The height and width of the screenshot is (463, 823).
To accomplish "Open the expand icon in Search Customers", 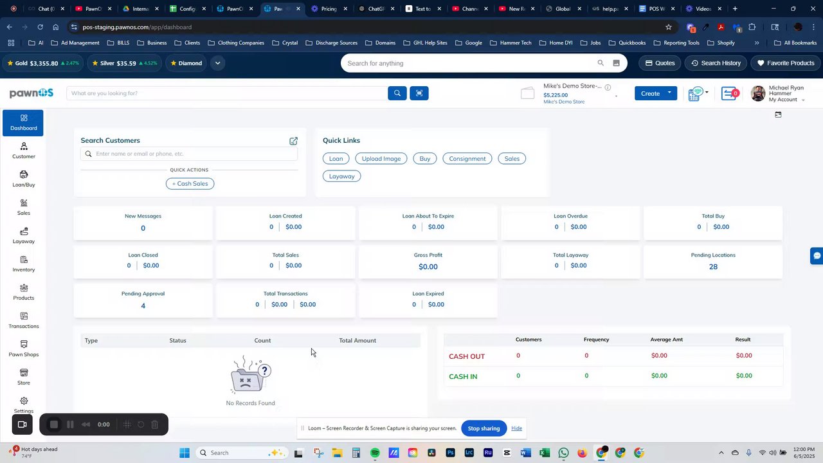I will 293,141.
